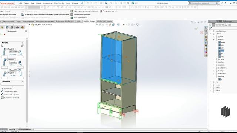Viewport: 237px width, 133px height.
Task: Select the C1 item under ЦОКОЛЬ
Action: tap(221, 79)
